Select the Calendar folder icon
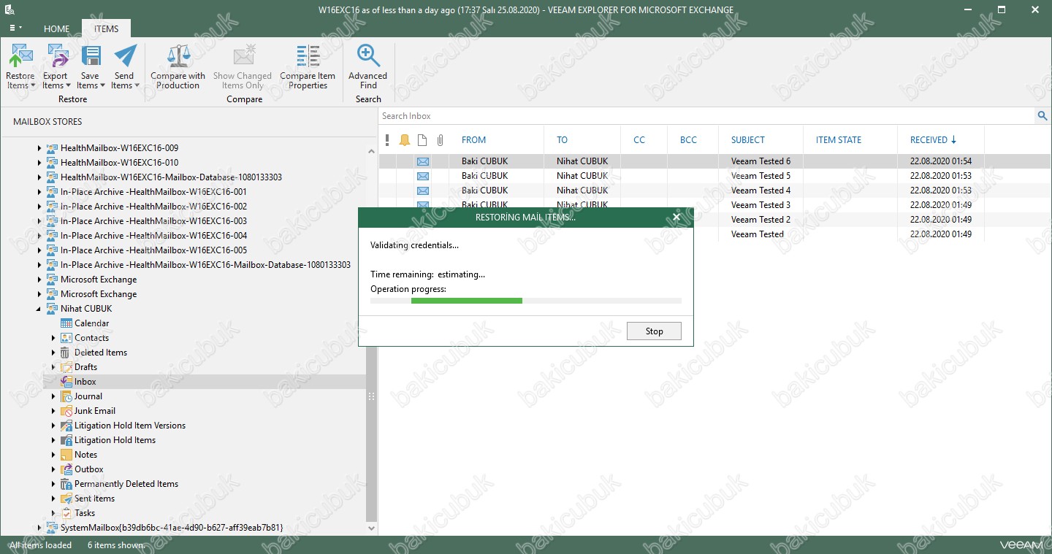1052x554 pixels. (66, 323)
